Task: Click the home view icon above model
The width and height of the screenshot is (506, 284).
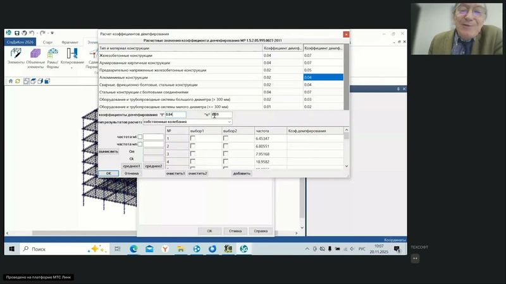Action: coord(10,81)
